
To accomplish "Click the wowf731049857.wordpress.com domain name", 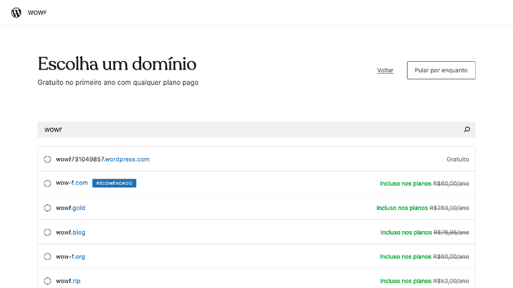I will (x=103, y=159).
